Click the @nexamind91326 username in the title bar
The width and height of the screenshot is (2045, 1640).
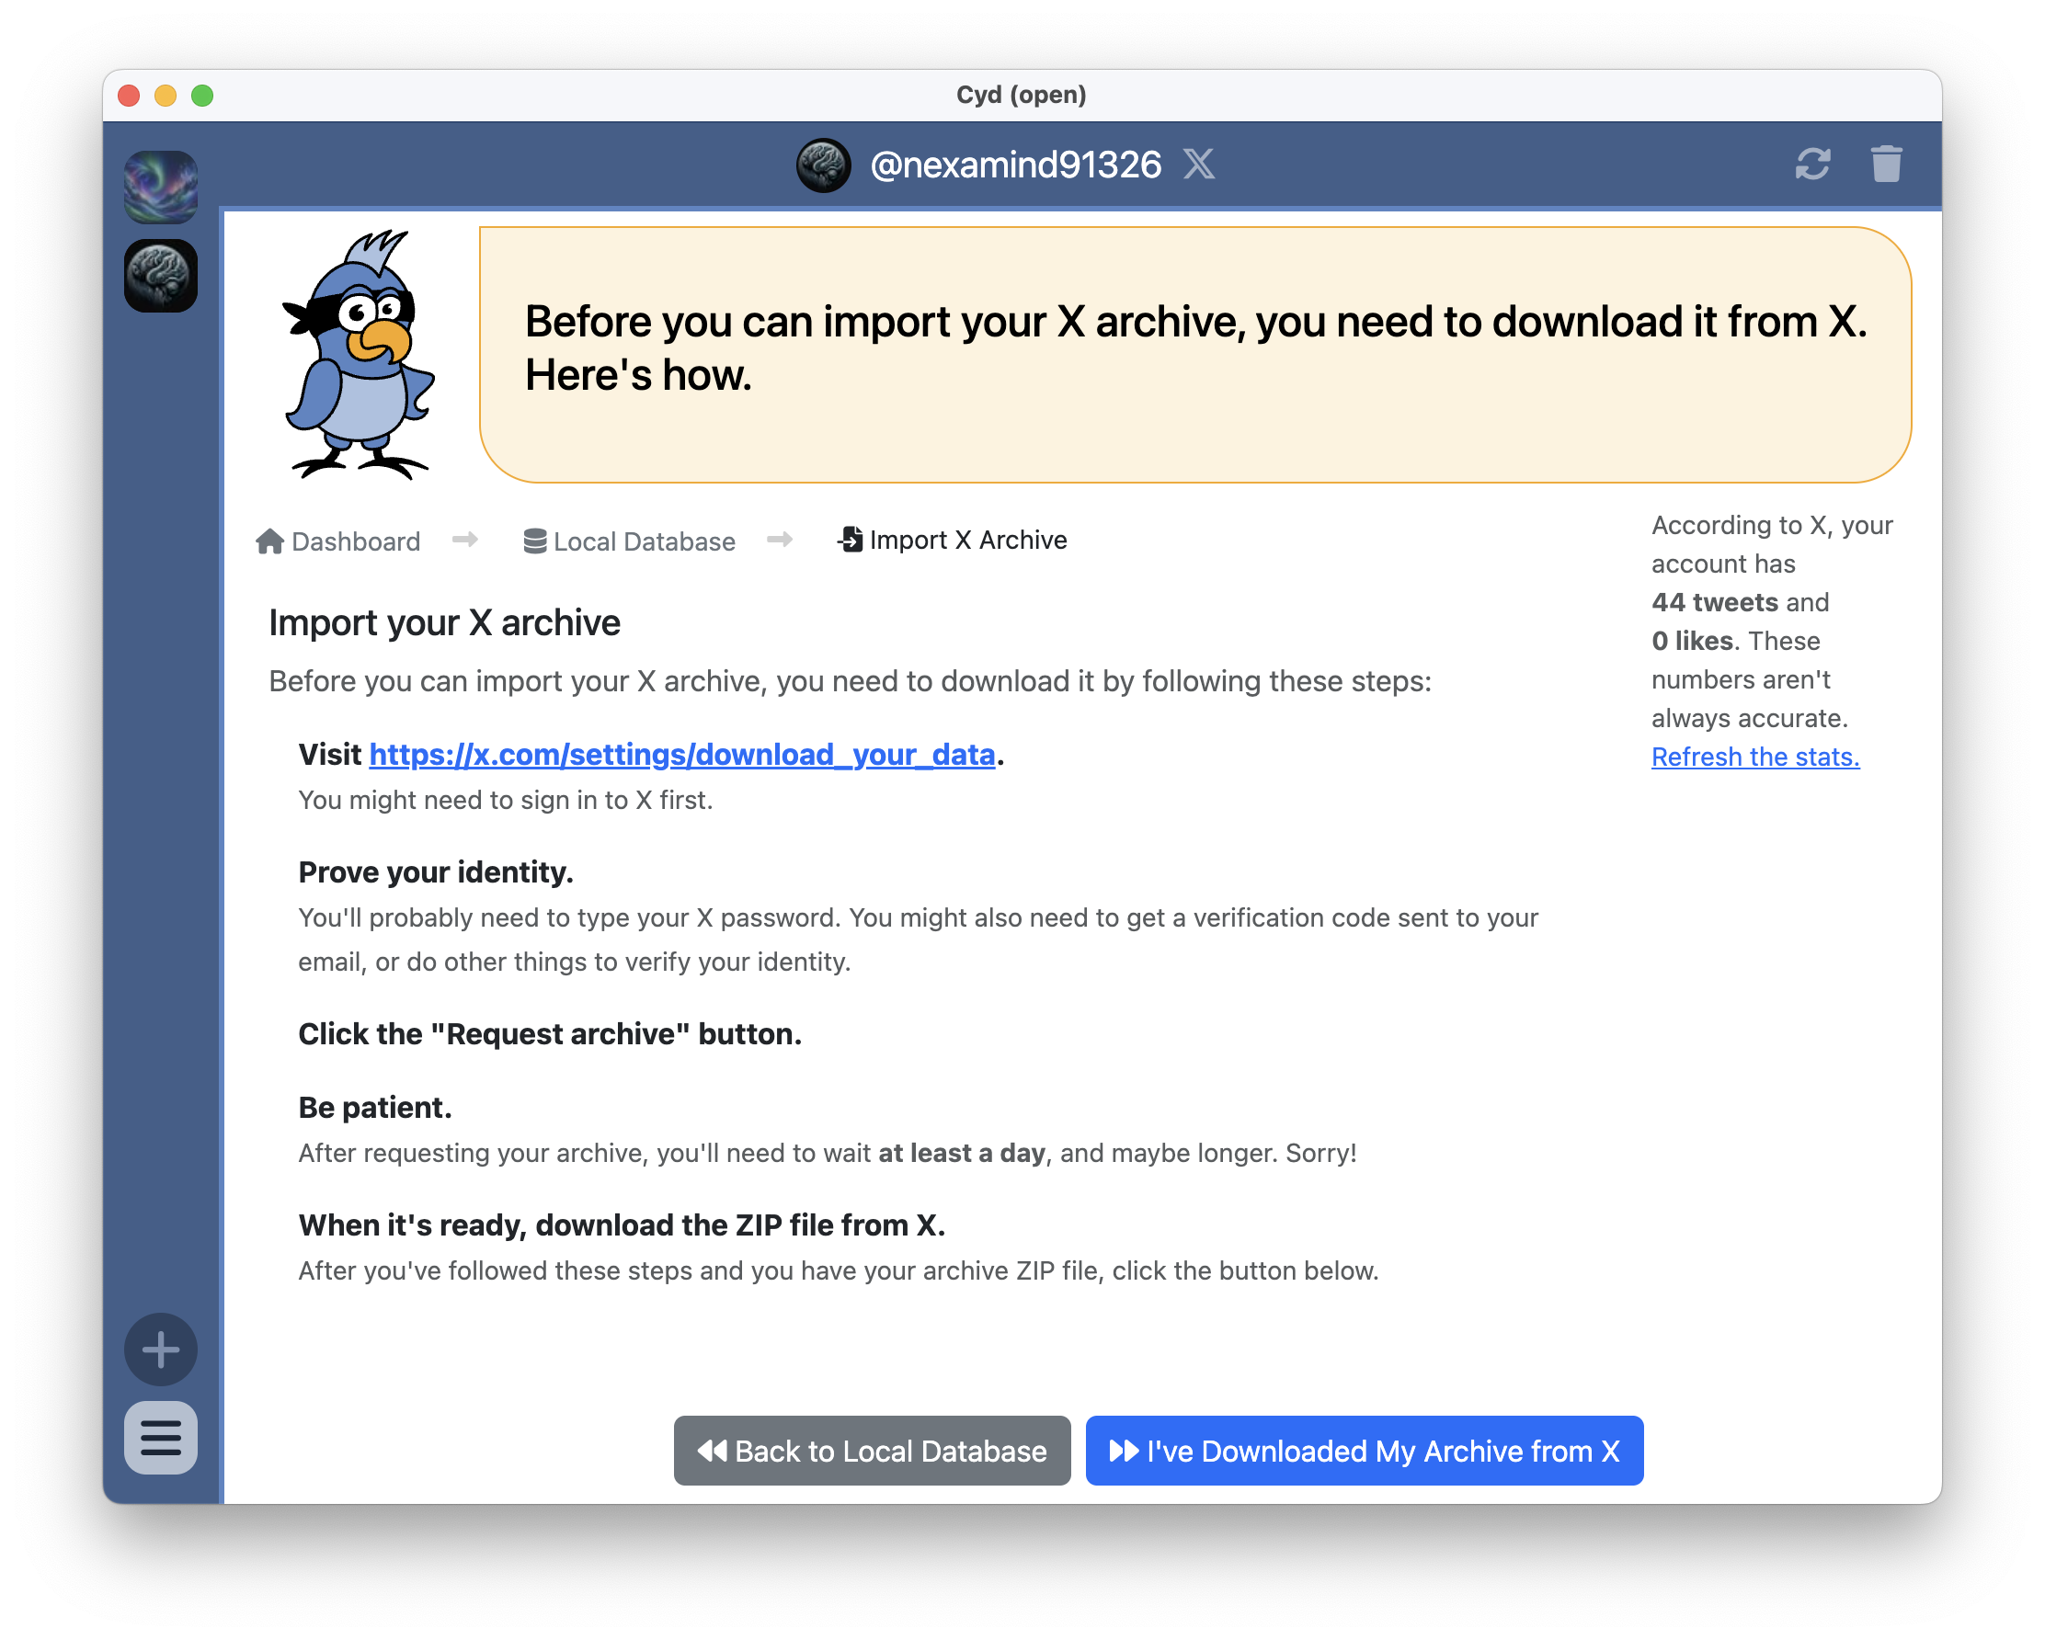[x=1015, y=165]
